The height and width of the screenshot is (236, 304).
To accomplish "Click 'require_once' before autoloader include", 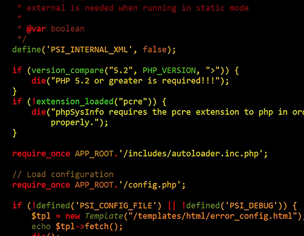I will pos(41,154).
